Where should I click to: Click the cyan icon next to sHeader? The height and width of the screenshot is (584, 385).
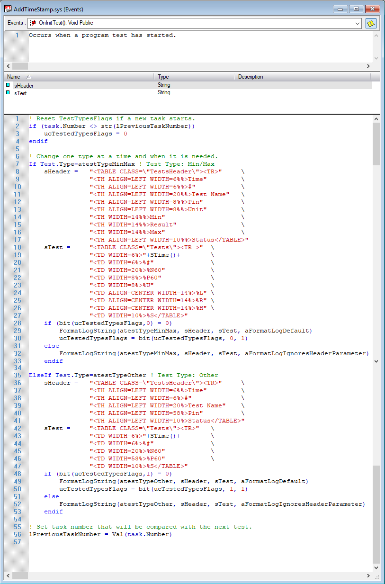(x=8, y=85)
